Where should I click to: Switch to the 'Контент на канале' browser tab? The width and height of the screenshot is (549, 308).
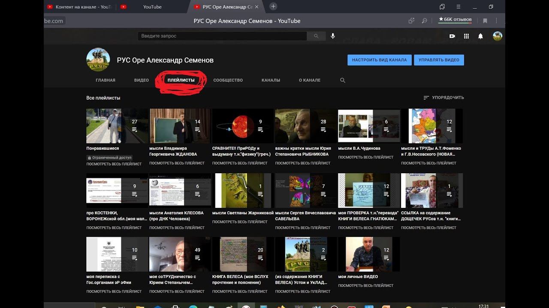[79, 7]
